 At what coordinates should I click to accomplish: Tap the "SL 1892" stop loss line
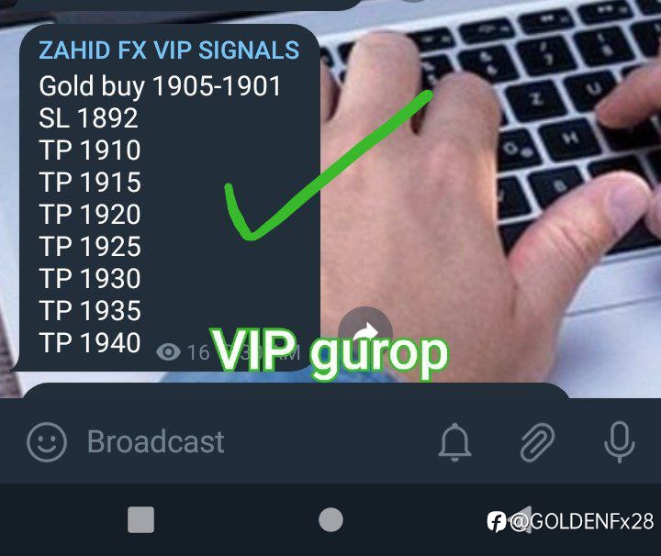click(x=88, y=118)
